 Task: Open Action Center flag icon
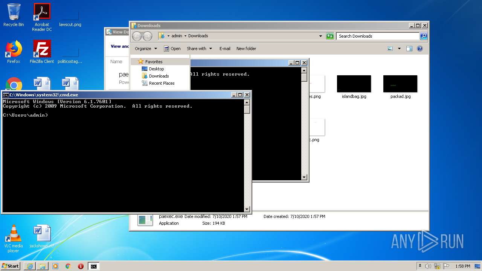click(446, 266)
